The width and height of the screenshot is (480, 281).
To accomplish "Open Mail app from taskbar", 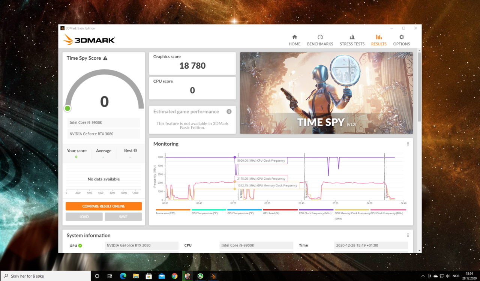I will point(162,276).
